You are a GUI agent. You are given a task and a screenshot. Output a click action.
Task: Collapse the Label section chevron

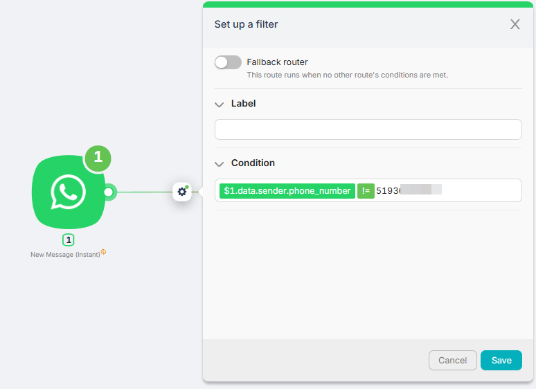point(219,104)
